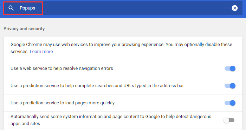Click the empty search bar area beside Popups
The height and width of the screenshot is (130, 246).
click(x=135, y=8)
